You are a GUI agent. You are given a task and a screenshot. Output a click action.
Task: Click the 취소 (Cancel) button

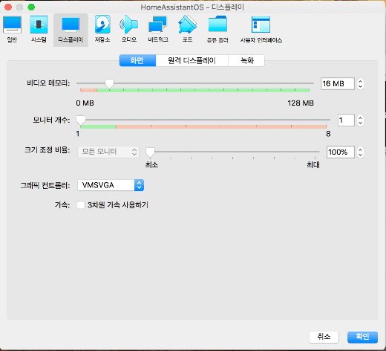click(x=324, y=337)
